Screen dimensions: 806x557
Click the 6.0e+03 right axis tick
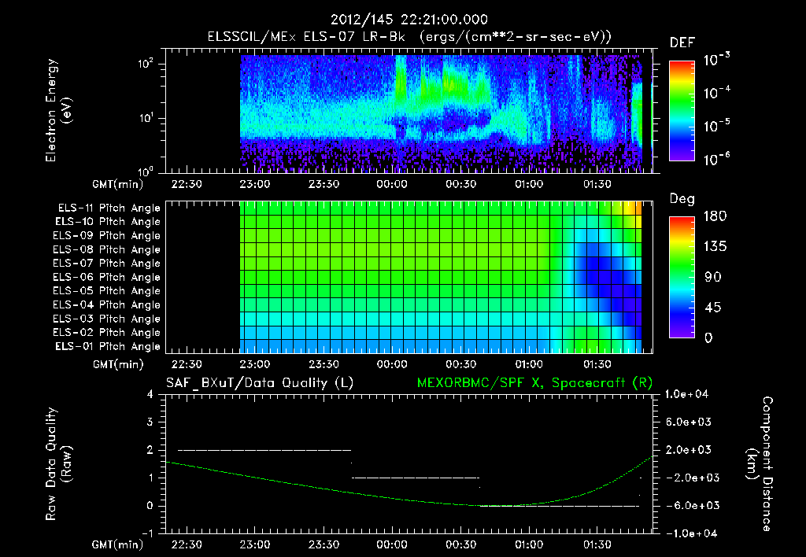pyautogui.click(x=689, y=422)
